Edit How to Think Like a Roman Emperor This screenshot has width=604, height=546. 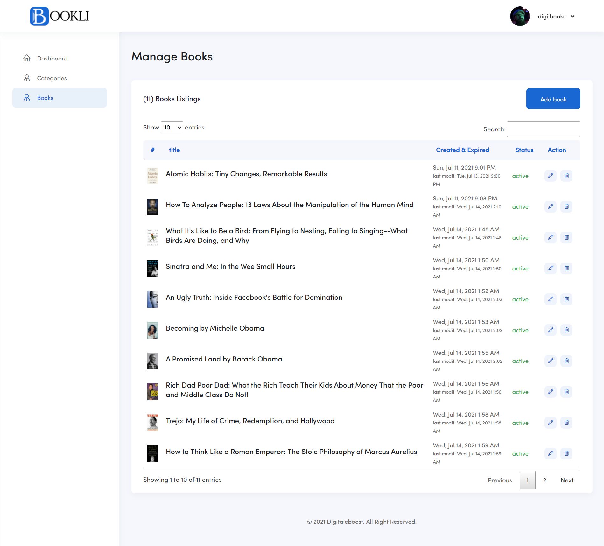coord(551,453)
